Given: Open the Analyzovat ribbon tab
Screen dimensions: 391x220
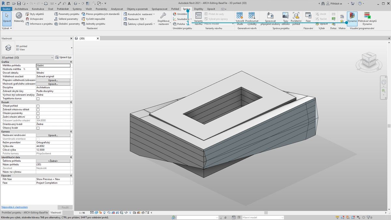Looking at the screenshot, I should pos(117,9).
